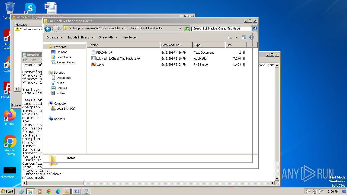Open Windows Media Player taskbar icon

(x=40, y=191)
